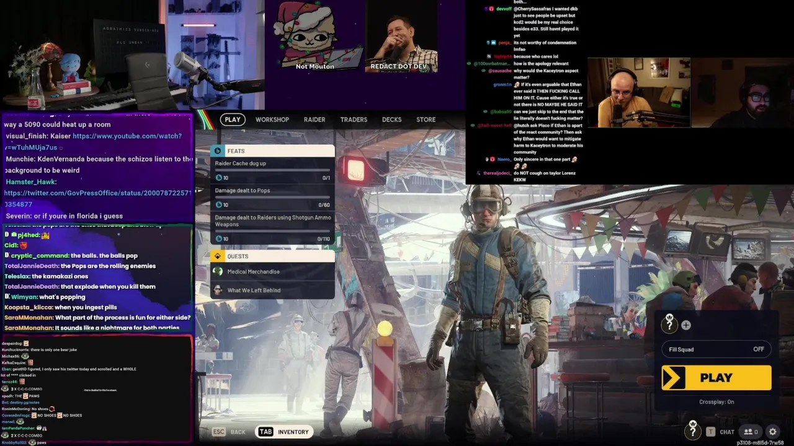
Task: Click the Crossplay: On status text
Action: point(716,402)
